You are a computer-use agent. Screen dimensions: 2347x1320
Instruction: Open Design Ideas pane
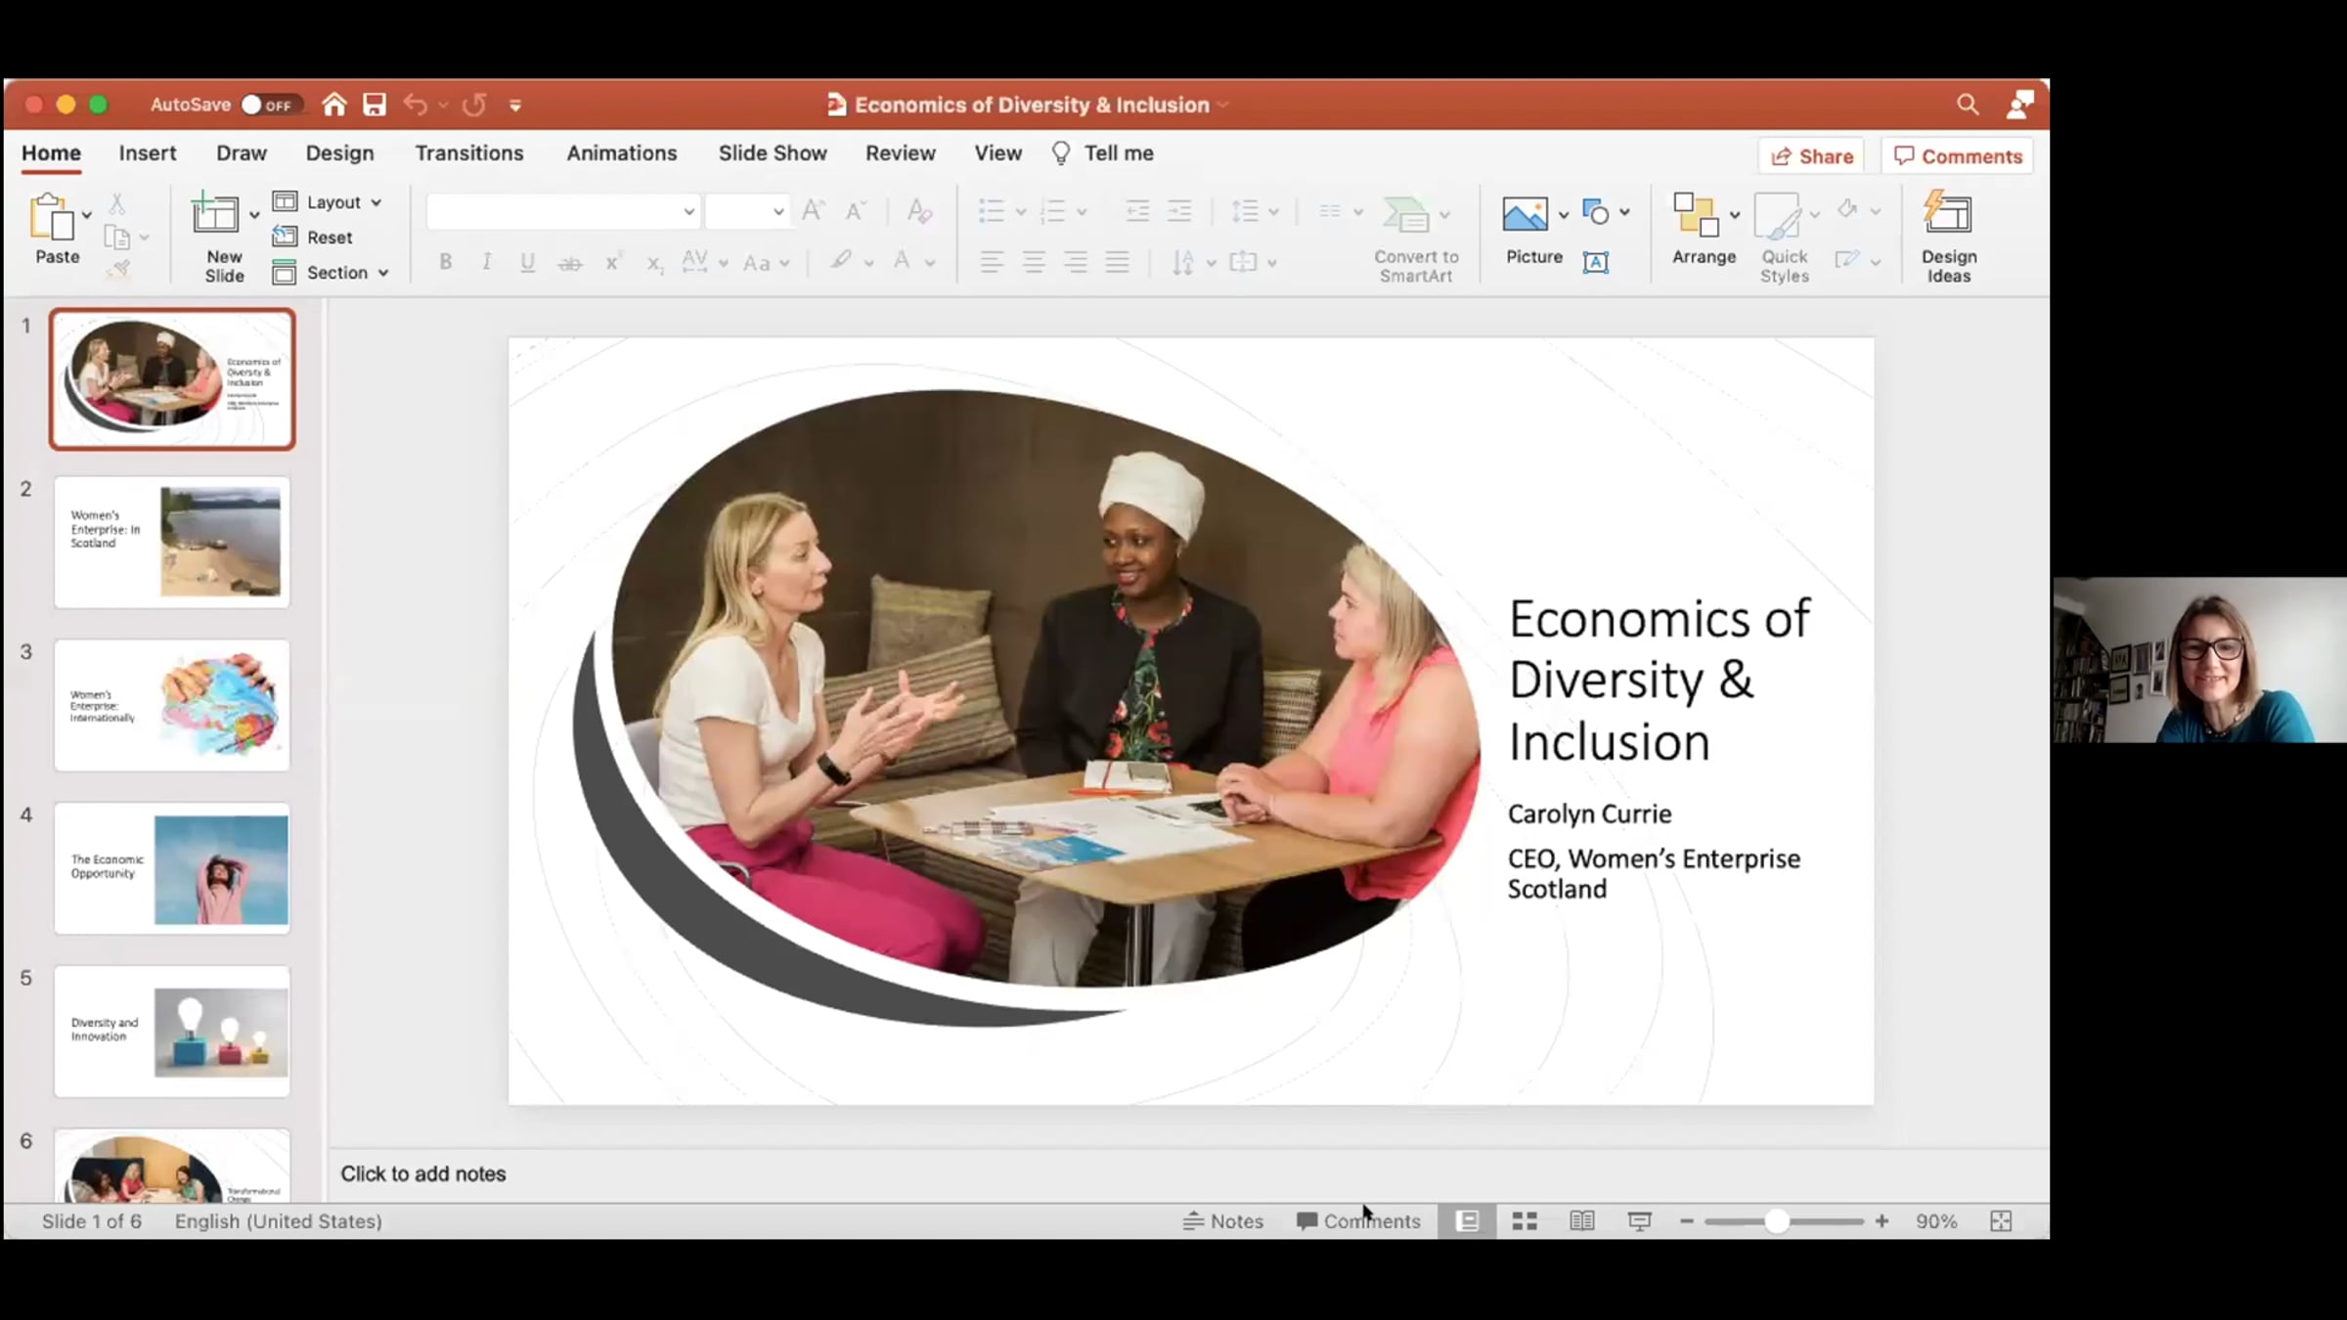(x=1948, y=238)
